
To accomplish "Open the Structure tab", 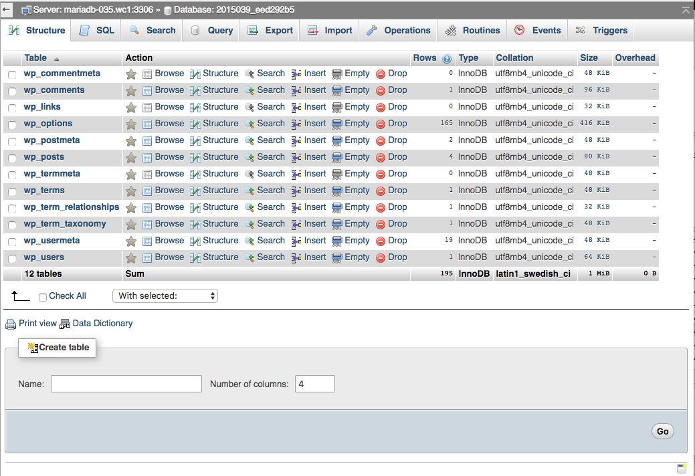I will [37, 31].
